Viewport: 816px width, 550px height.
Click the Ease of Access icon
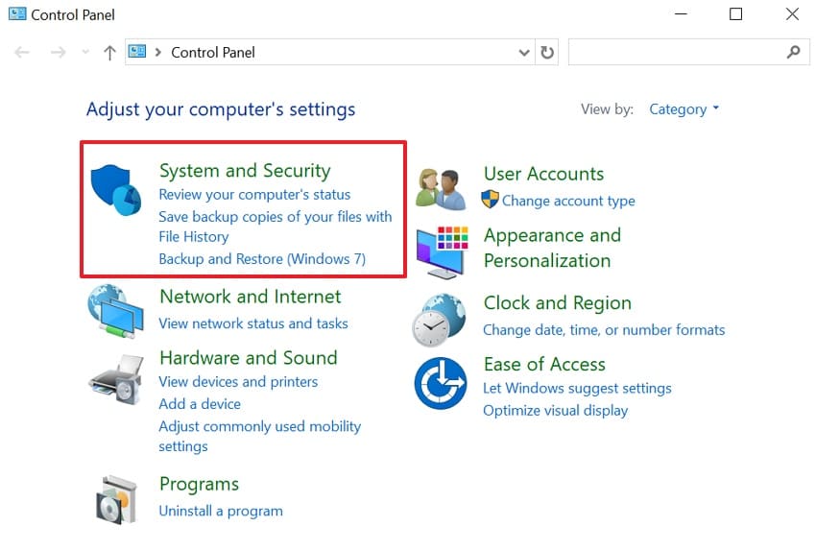(440, 382)
